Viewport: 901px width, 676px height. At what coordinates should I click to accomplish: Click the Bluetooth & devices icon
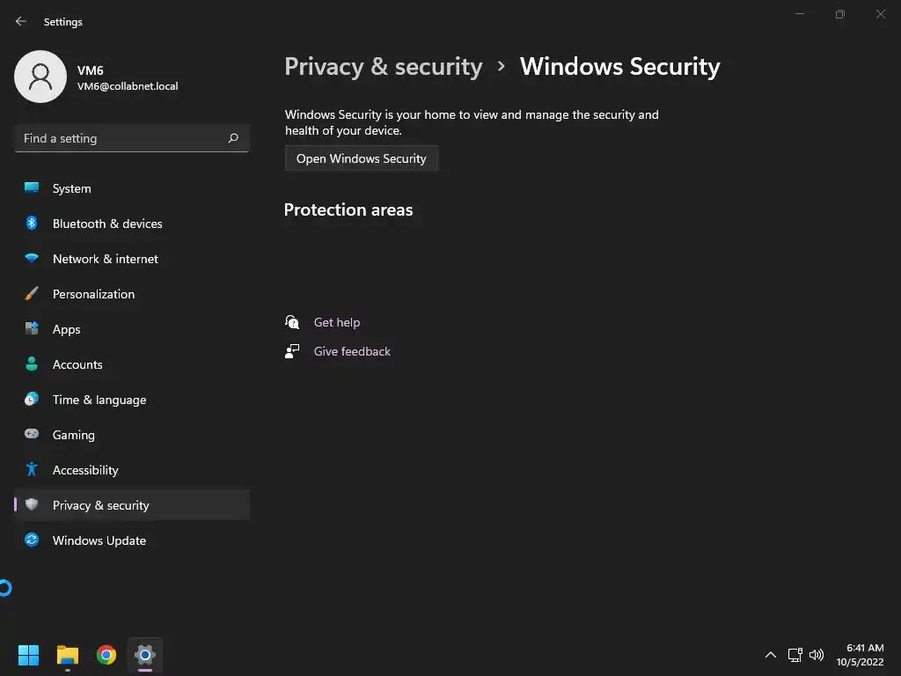[32, 224]
